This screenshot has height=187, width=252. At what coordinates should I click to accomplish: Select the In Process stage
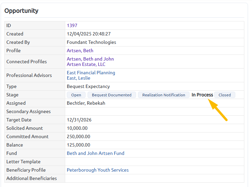point(202,95)
